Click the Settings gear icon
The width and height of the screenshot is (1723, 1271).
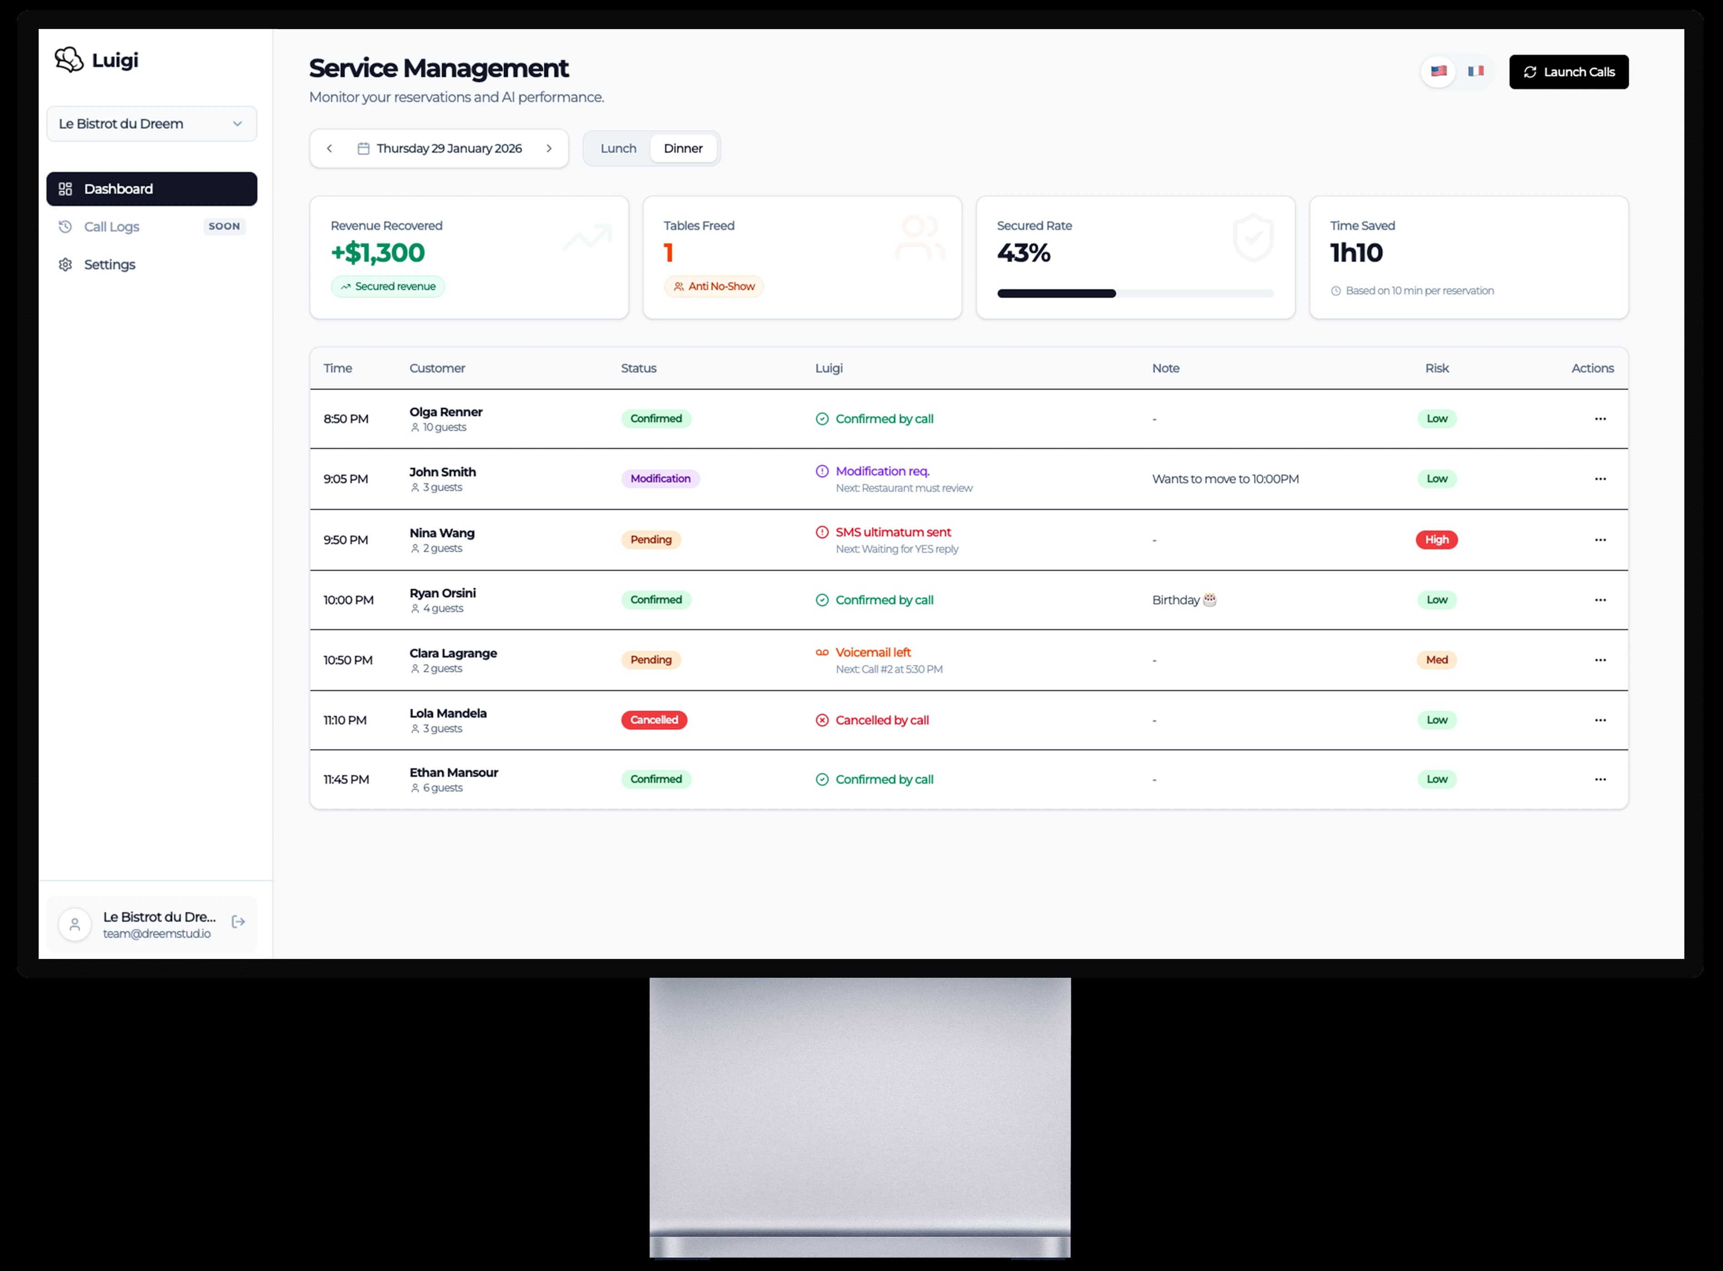[x=65, y=264]
